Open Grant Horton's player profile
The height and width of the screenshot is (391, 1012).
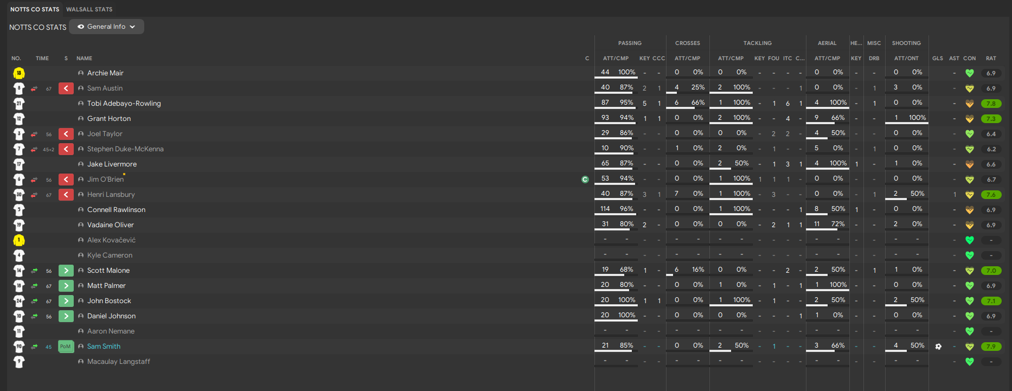coord(109,119)
